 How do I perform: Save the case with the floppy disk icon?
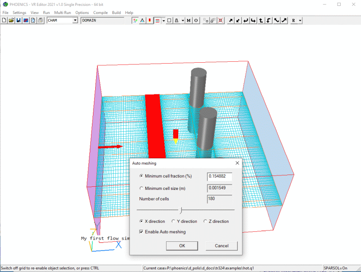pyautogui.click(x=19, y=20)
